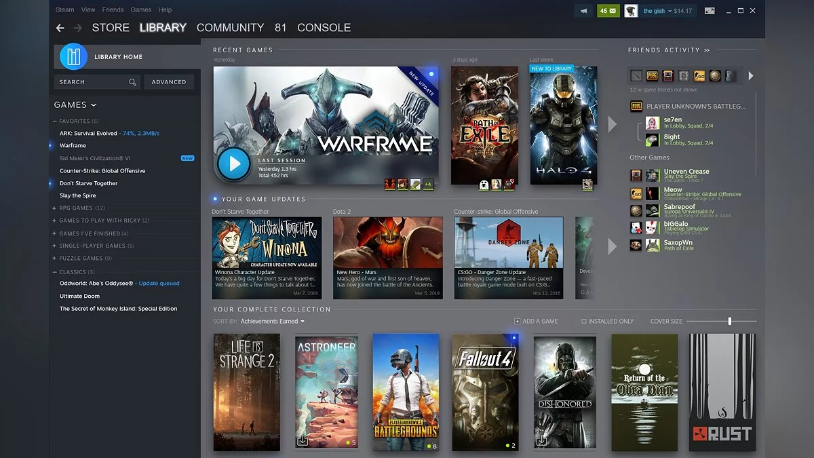The height and width of the screenshot is (458, 814).
Task: Toggle the Installed Only checkbox
Action: (x=584, y=321)
